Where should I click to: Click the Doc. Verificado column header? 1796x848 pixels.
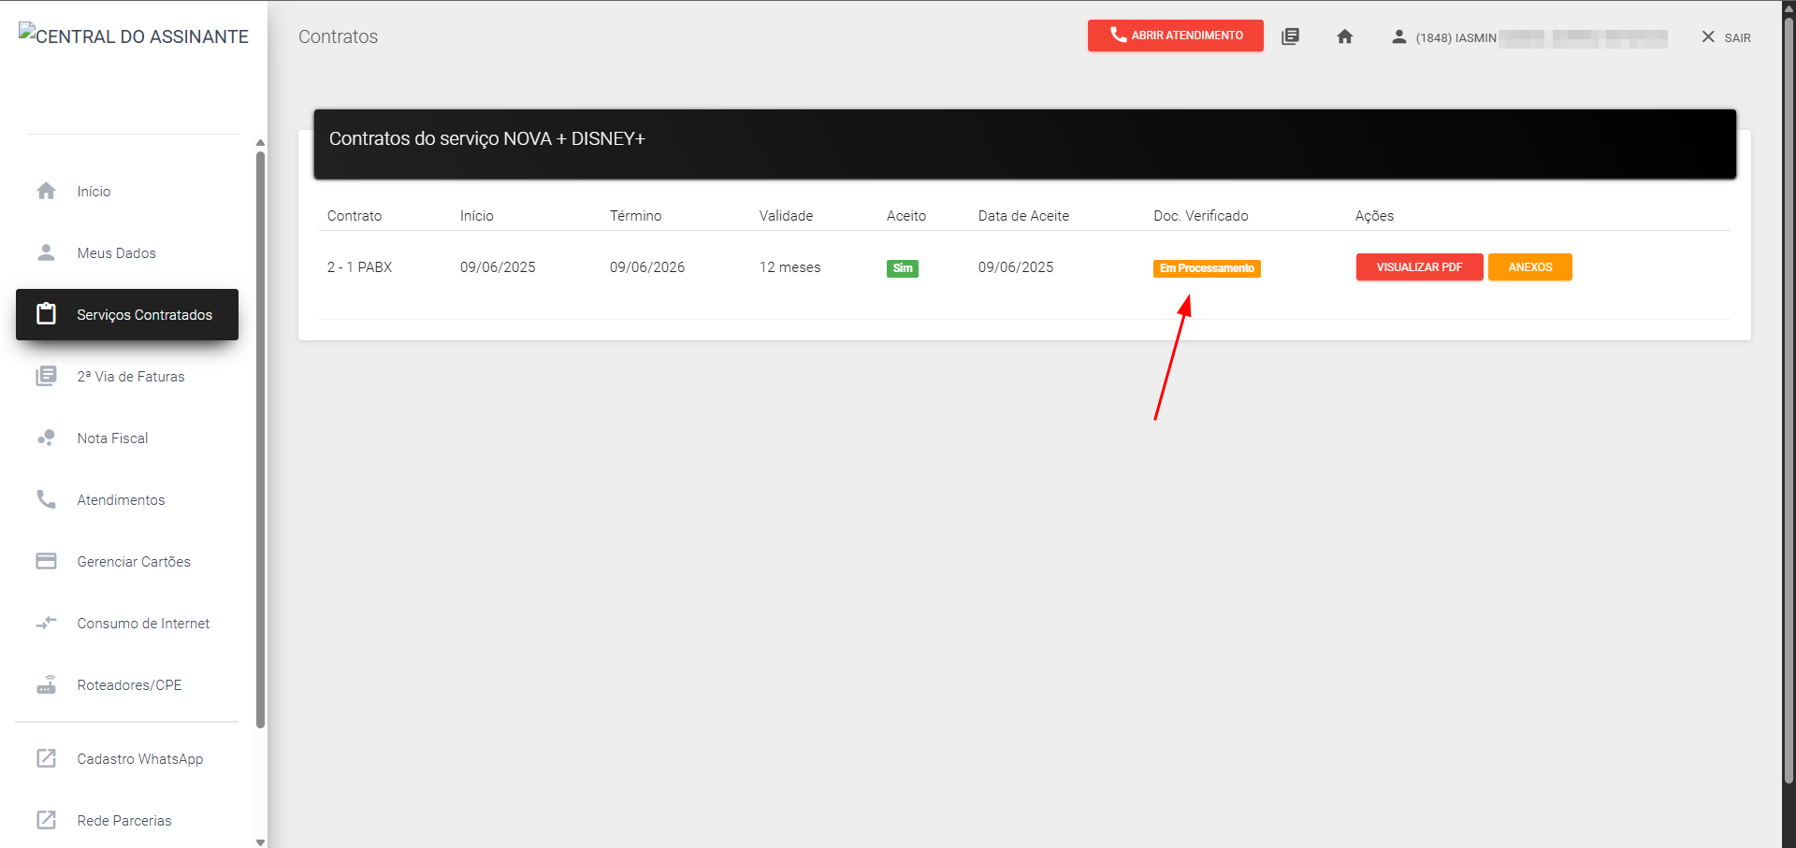[x=1200, y=215]
